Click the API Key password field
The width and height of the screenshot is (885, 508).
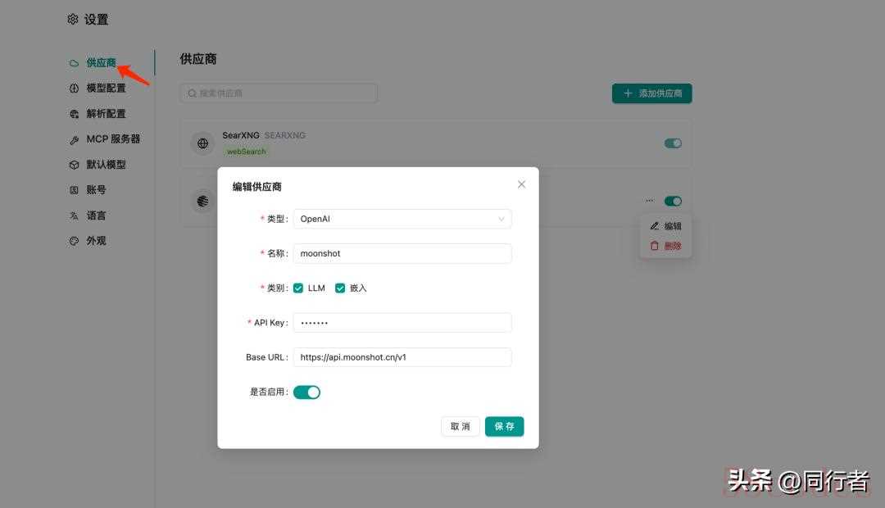coord(402,323)
